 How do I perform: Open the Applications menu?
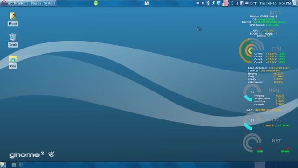[17, 3]
